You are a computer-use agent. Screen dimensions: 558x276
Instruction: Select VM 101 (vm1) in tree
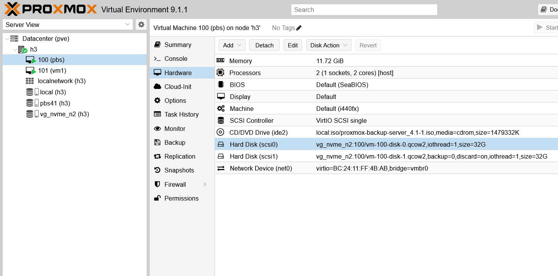pos(74,71)
